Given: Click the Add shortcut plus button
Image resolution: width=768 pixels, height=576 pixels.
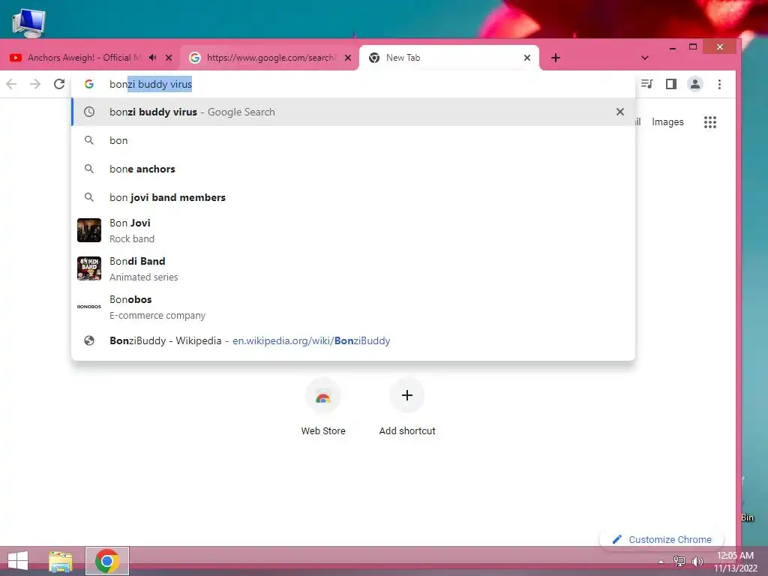Looking at the screenshot, I should pos(407,395).
